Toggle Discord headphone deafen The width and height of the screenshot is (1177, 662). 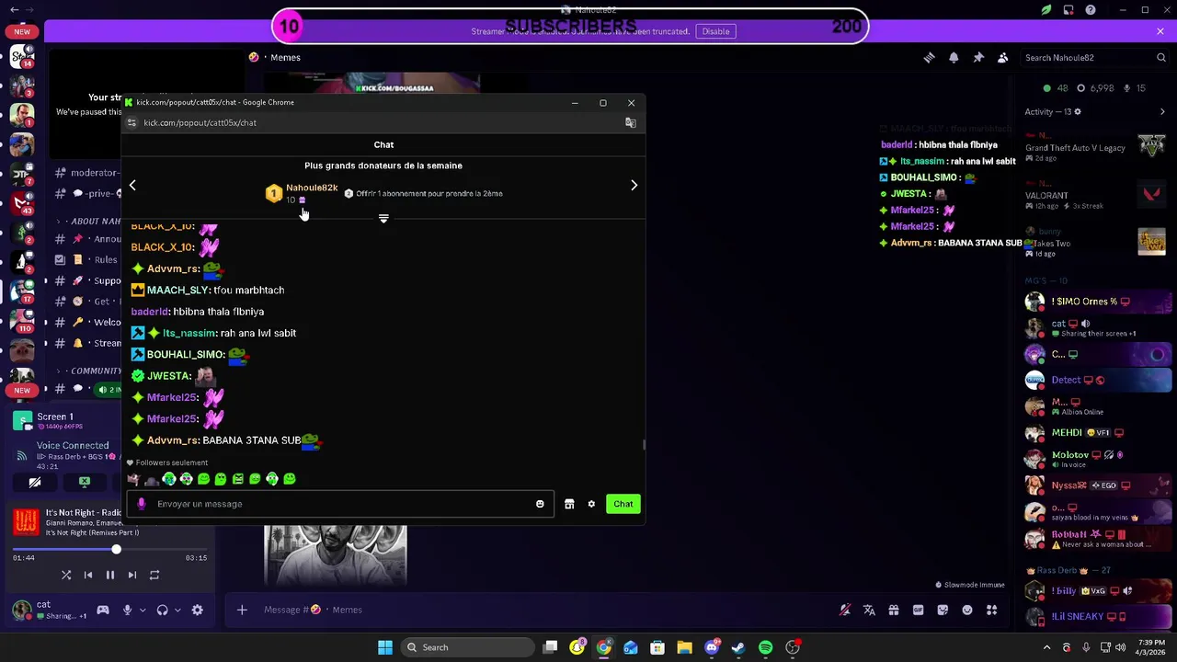coord(162,610)
